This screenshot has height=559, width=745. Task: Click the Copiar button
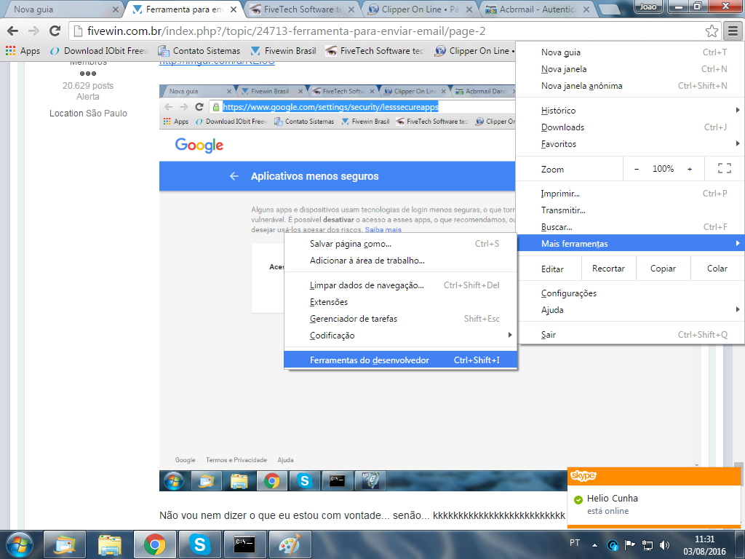coord(663,269)
